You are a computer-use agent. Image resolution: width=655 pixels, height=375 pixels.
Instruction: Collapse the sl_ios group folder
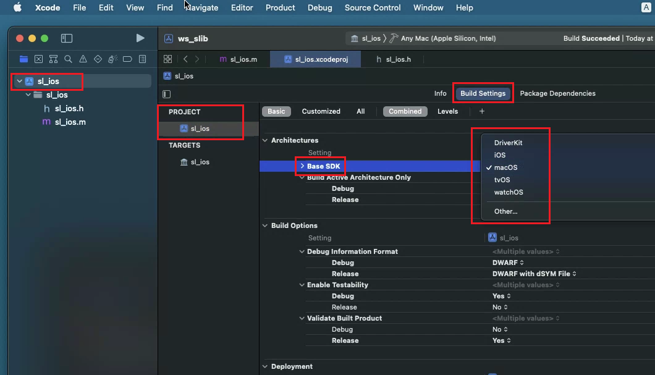click(x=28, y=95)
